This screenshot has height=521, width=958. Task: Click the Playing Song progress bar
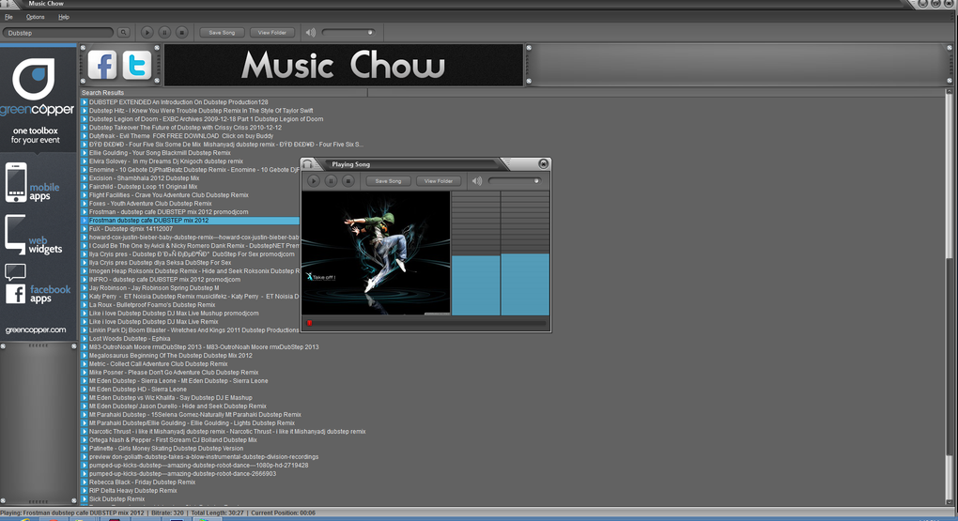[425, 323]
